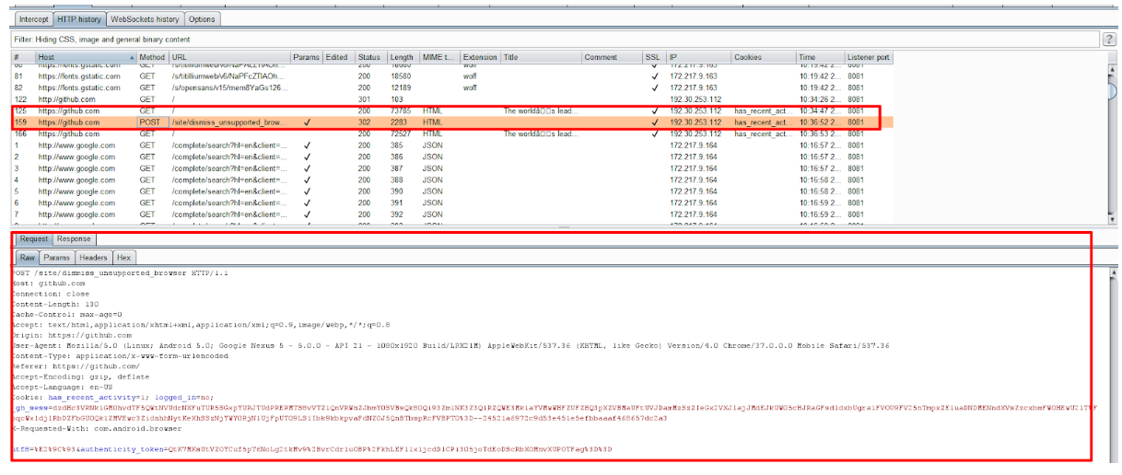Switch to the Response tab
The height and width of the screenshot is (475, 1122).
75,239
